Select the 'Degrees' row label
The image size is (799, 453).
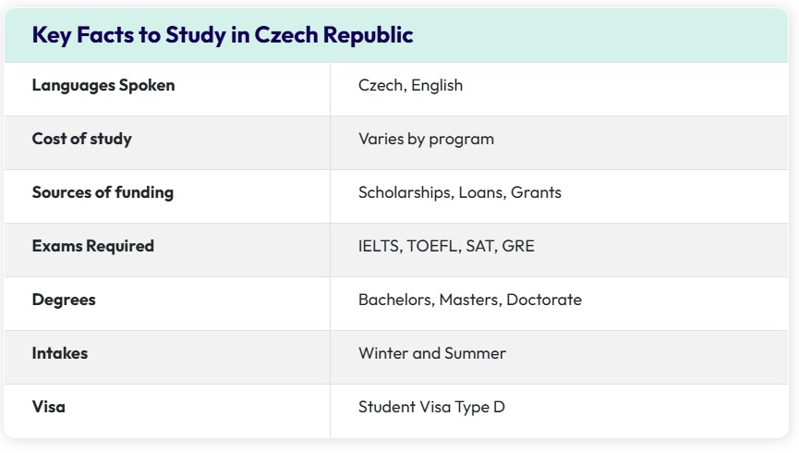[x=64, y=300]
